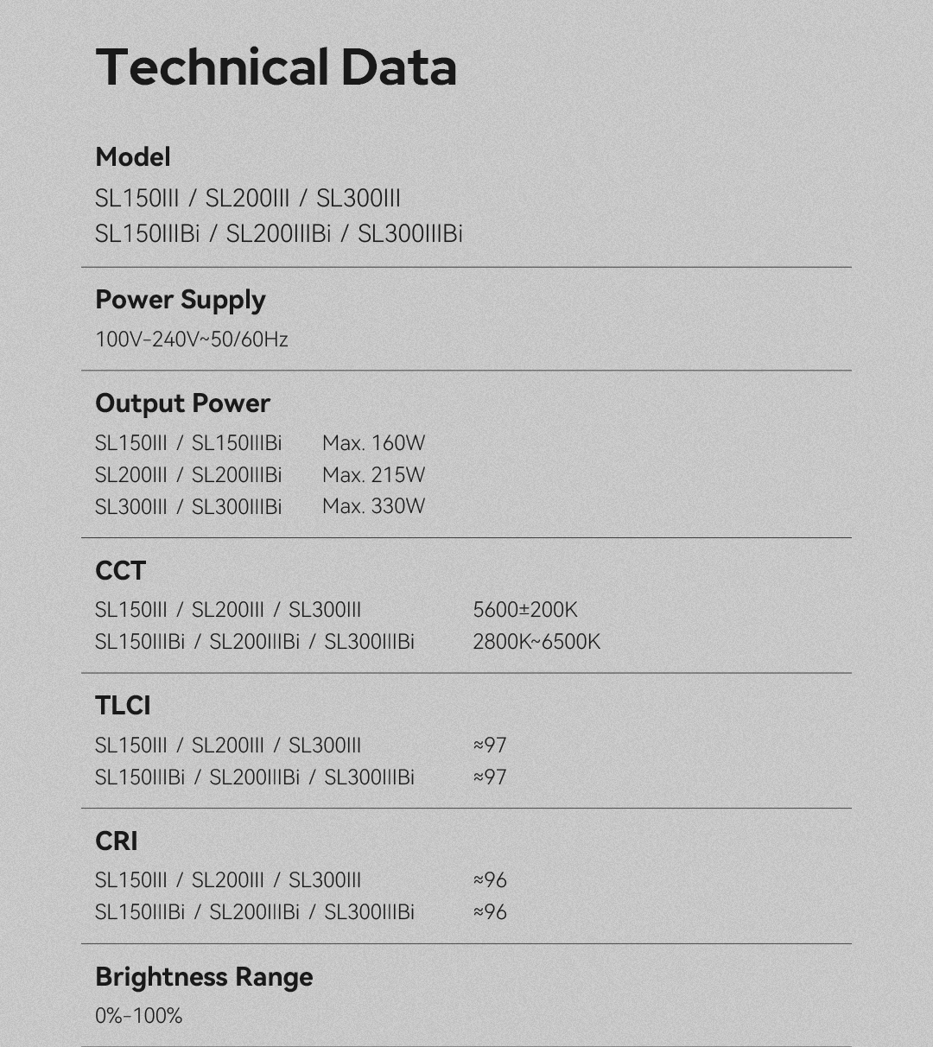Image resolution: width=933 pixels, height=1047 pixels.
Task: Click the "Max. 215W" output value
Action: [373, 475]
